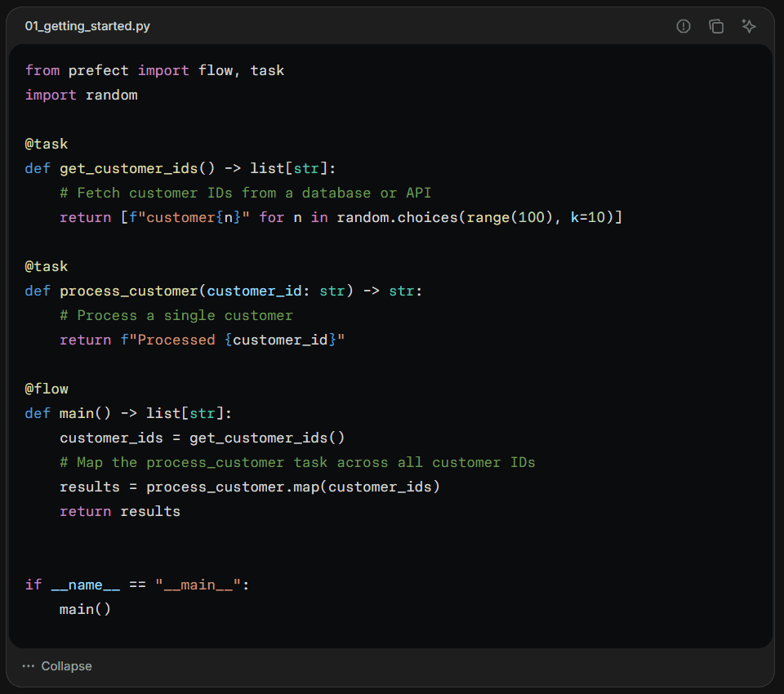Click the 'return f"Processed {customer_id}"' line
The width and height of the screenshot is (784, 694).
tap(202, 340)
